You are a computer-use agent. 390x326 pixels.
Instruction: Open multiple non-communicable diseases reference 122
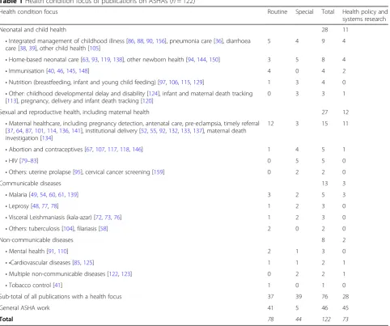point(113,274)
